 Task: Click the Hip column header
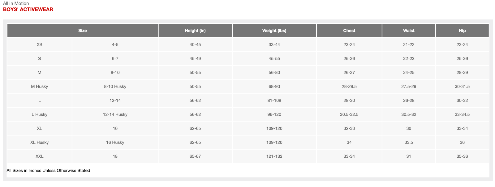(462, 31)
